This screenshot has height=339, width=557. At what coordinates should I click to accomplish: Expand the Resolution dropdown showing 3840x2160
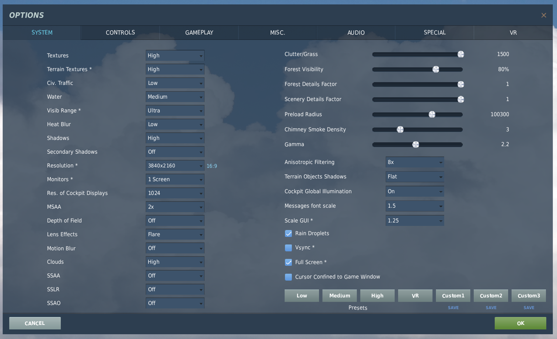pyautogui.click(x=175, y=166)
